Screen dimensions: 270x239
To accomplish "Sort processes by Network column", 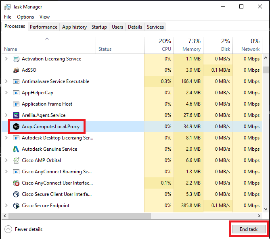I will [247, 45].
